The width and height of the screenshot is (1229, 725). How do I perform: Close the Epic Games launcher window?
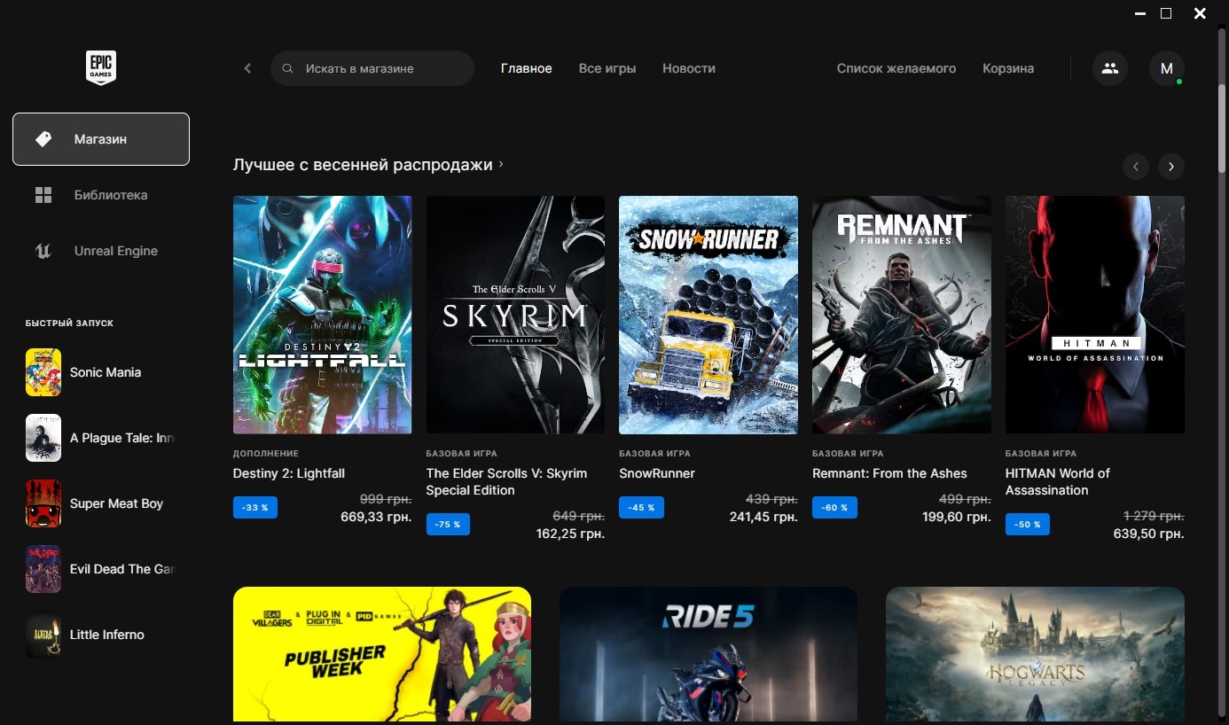pos(1200,13)
